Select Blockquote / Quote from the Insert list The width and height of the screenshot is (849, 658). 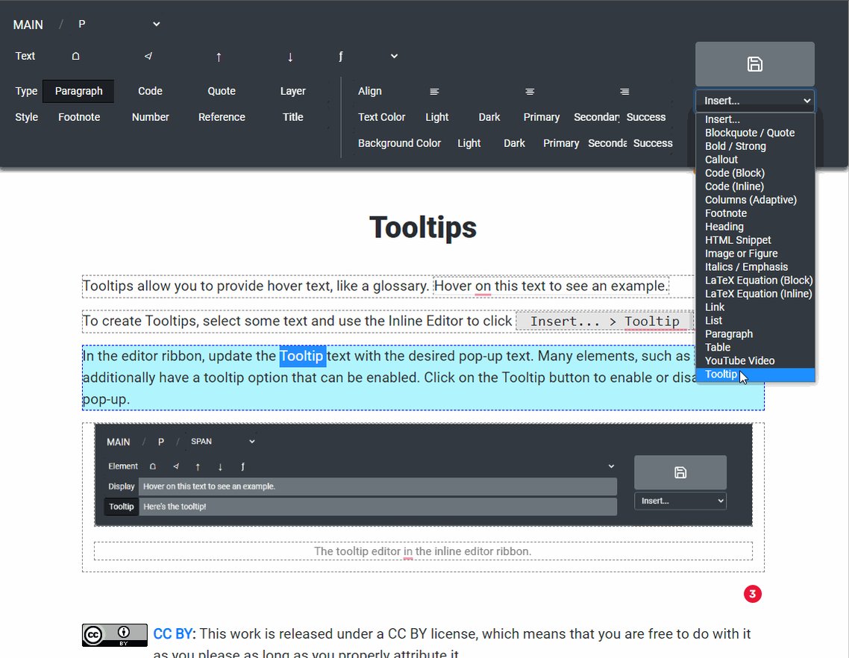755,133
